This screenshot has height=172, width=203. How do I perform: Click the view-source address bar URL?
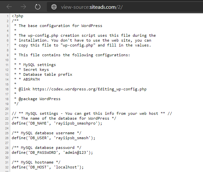pos(92,7)
